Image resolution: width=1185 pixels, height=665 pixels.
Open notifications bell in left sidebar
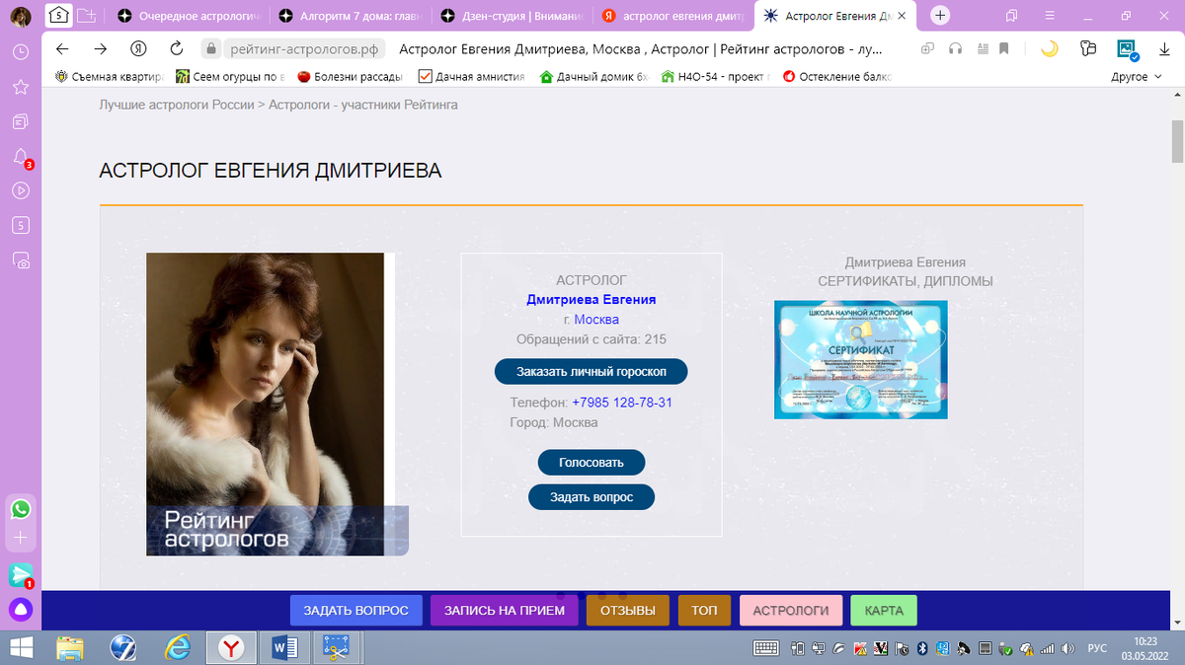[21, 156]
